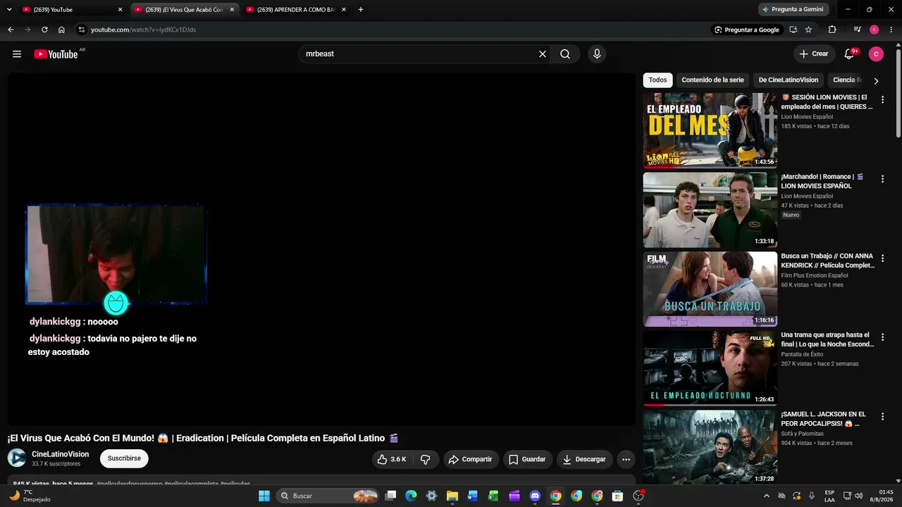
Task: Click the Crear create button
Action: click(814, 54)
